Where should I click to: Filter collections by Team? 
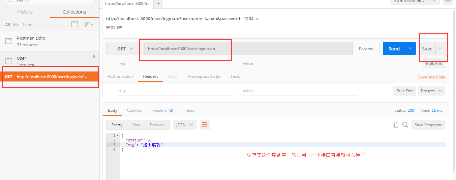click(x=27, y=24)
